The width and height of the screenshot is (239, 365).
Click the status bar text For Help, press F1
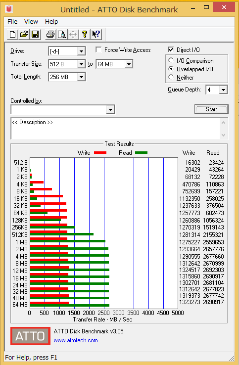click(x=31, y=357)
